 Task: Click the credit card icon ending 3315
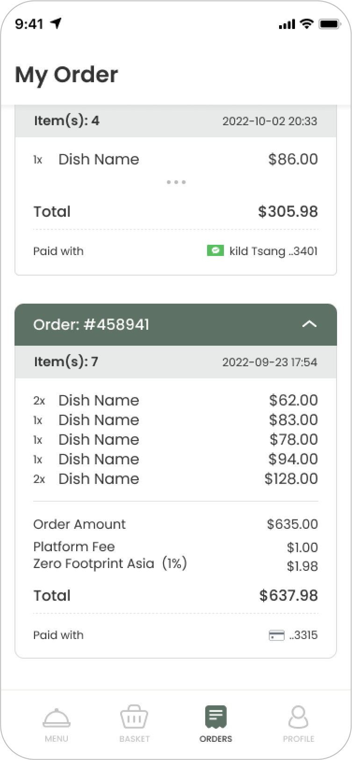pos(277,635)
